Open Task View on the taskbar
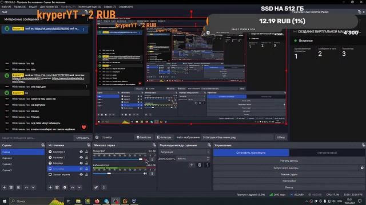The image size is (366, 205). coord(69,201)
